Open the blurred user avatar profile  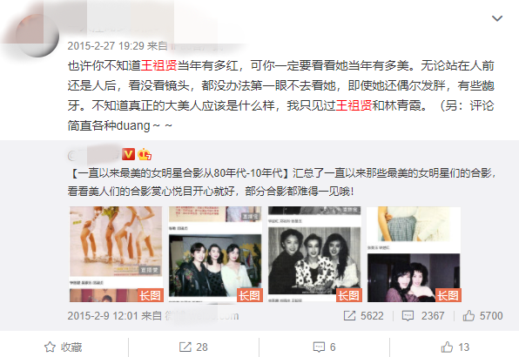point(37,36)
